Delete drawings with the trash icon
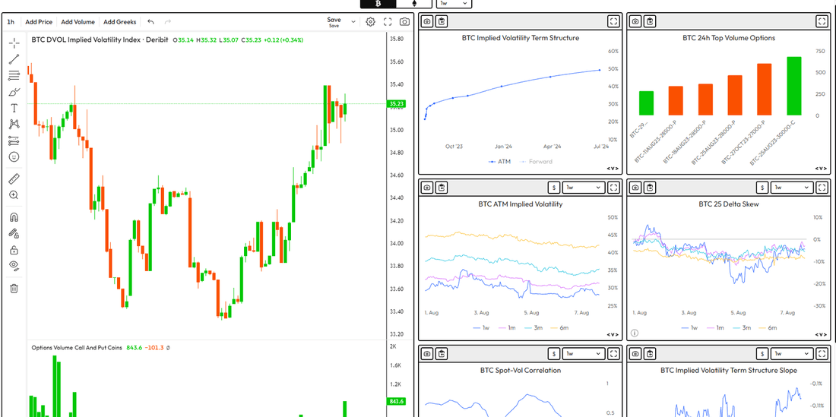This screenshot has width=836, height=417. pyautogui.click(x=14, y=288)
